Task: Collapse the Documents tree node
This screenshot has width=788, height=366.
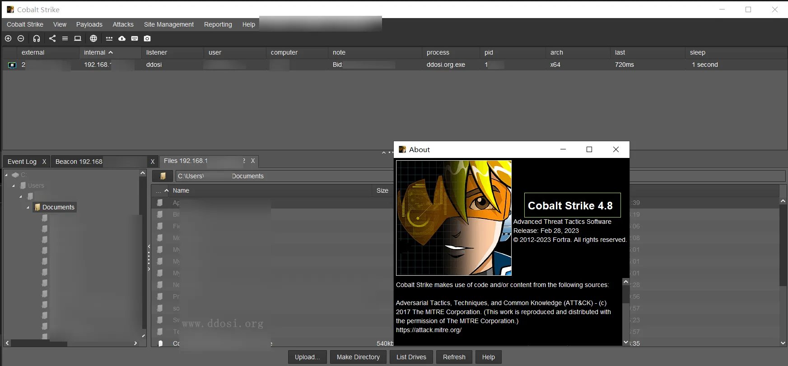Action: (28, 207)
